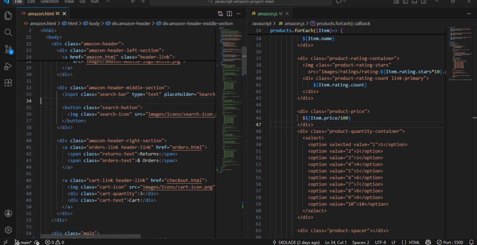The height and width of the screenshot is (245, 477).
Task: Expand the hidden menus ellipsis in menu bar
Action: click(108, 2)
